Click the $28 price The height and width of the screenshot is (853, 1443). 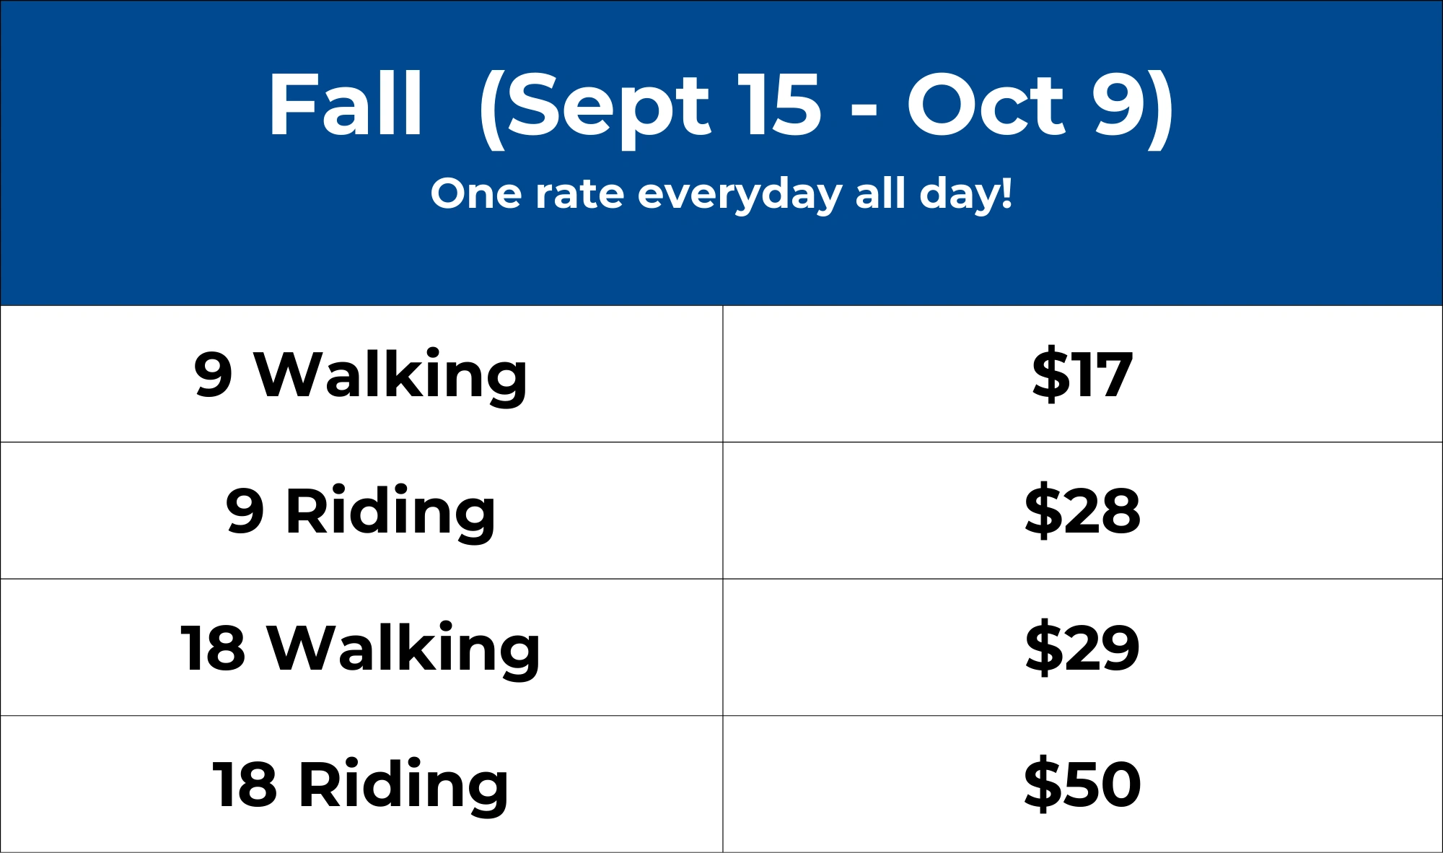tap(1082, 511)
